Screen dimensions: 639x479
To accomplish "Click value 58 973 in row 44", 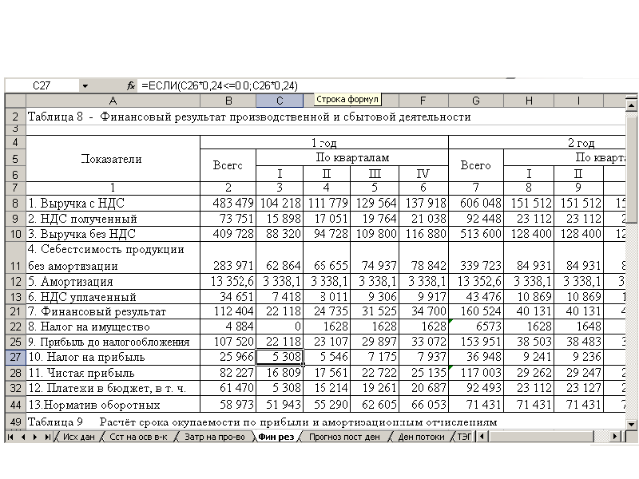I will (x=228, y=405).
